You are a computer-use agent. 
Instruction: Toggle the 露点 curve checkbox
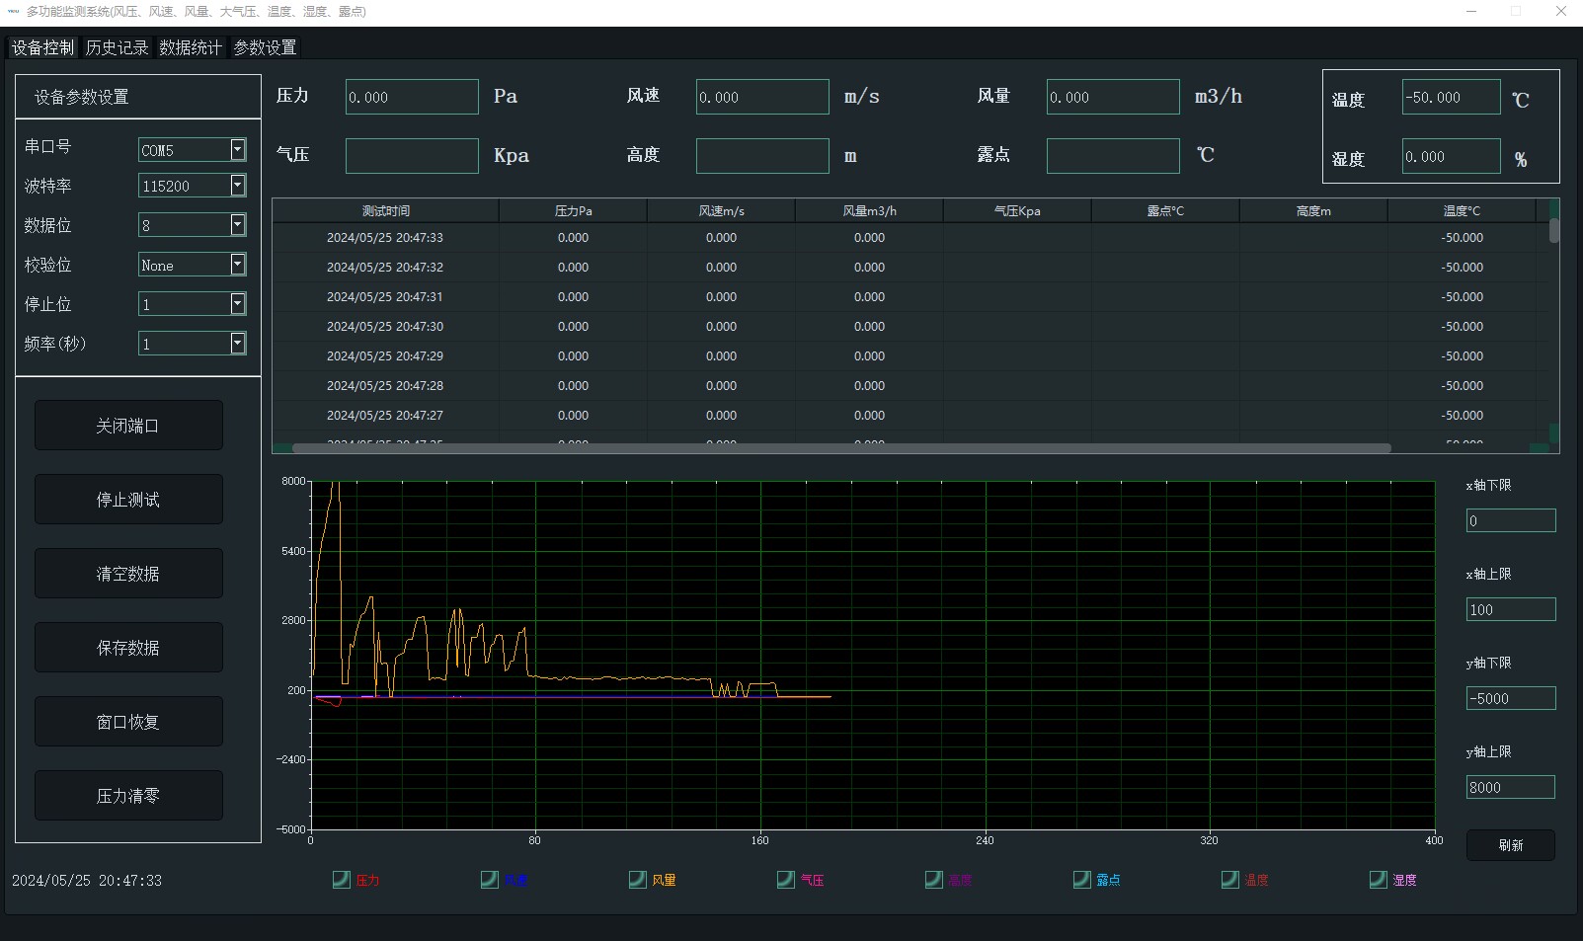pyautogui.click(x=1082, y=880)
